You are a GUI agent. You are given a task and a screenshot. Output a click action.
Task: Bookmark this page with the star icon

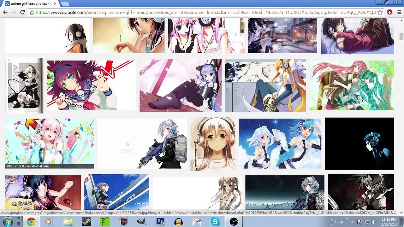pos(380,12)
